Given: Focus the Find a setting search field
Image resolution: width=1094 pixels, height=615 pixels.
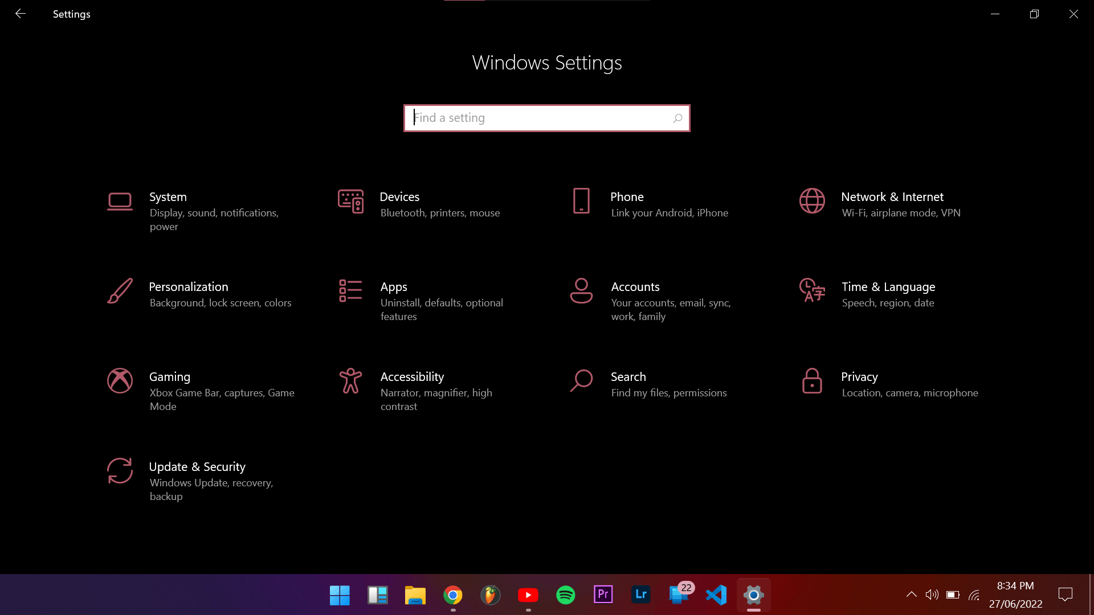Looking at the screenshot, I should click(x=547, y=118).
